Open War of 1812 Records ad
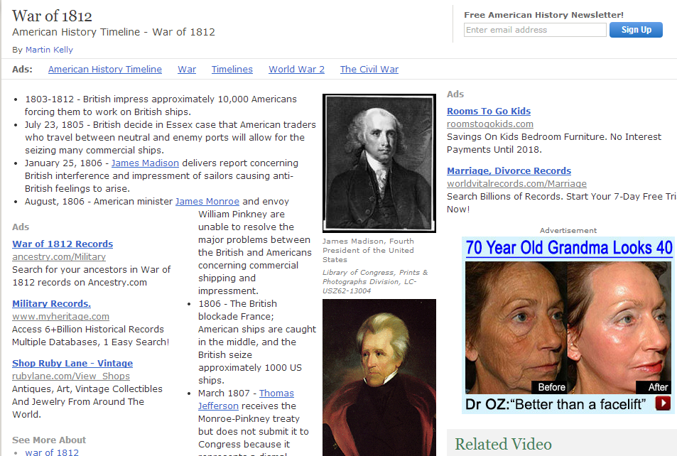The image size is (677, 456). [63, 244]
